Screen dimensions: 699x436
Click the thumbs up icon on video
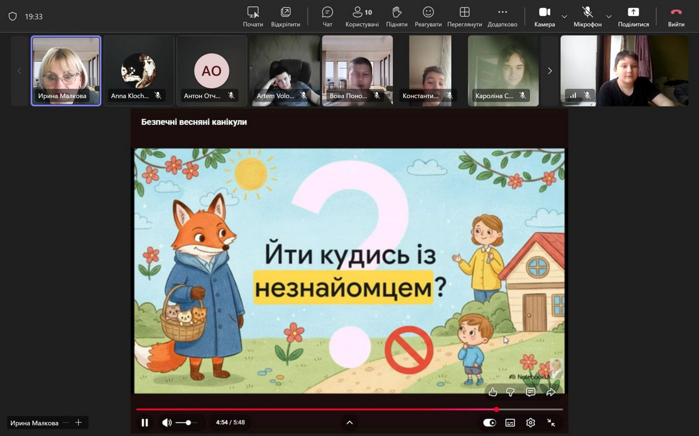[493, 392]
